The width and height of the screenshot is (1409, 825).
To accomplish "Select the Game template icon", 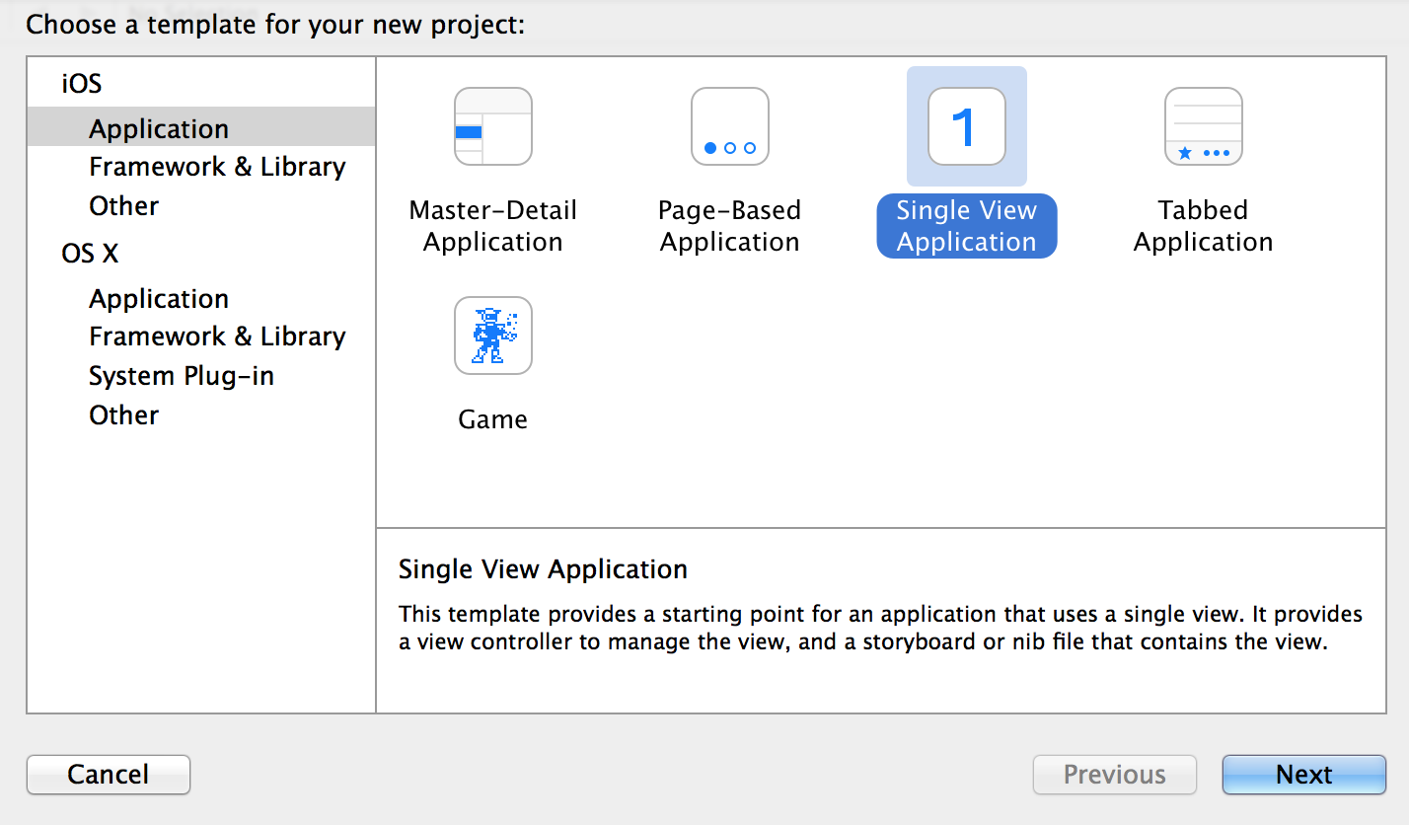I will coord(493,336).
